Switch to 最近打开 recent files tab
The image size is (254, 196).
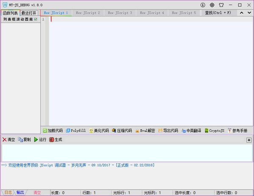(29, 13)
